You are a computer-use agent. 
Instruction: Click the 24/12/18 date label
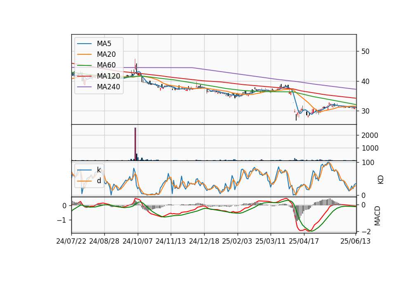click(x=204, y=241)
